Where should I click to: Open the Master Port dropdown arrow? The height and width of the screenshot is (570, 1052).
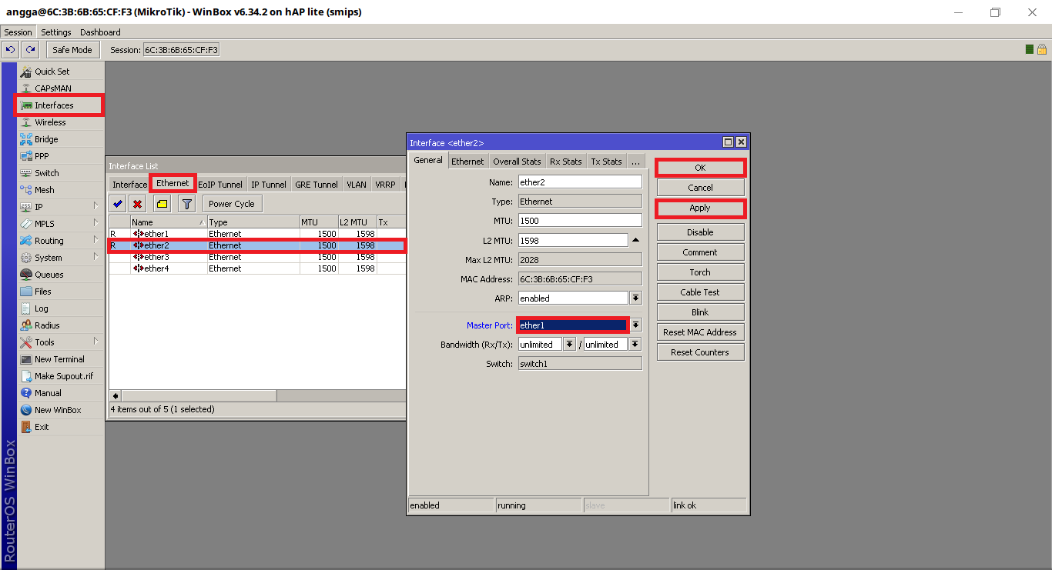[636, 325]
